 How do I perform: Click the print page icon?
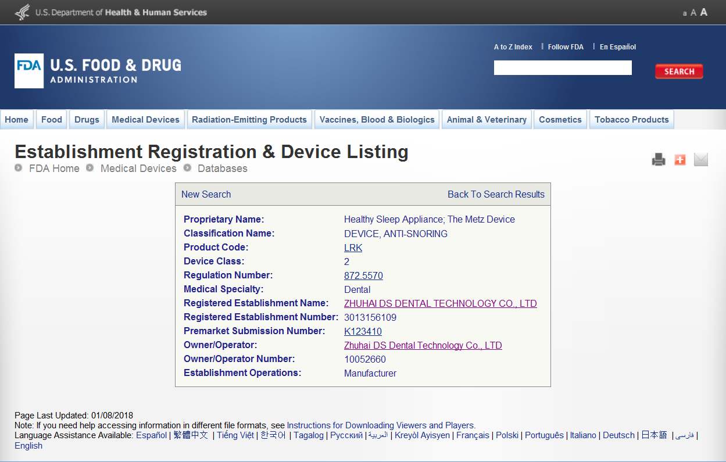[659, 160]
